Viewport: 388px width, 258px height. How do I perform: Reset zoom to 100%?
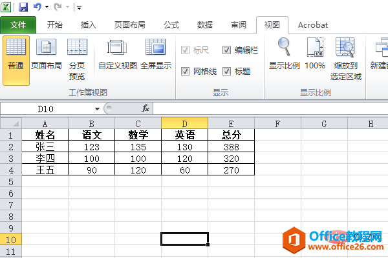point(315,54)
